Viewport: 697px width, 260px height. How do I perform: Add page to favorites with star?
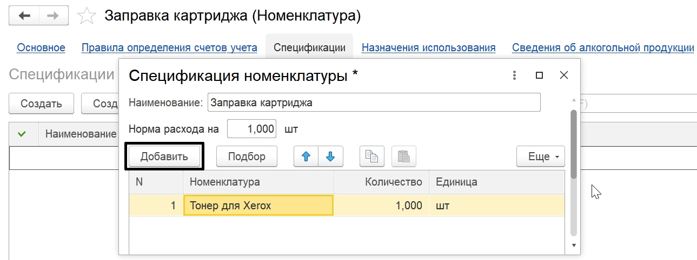[x=87, y=16]
